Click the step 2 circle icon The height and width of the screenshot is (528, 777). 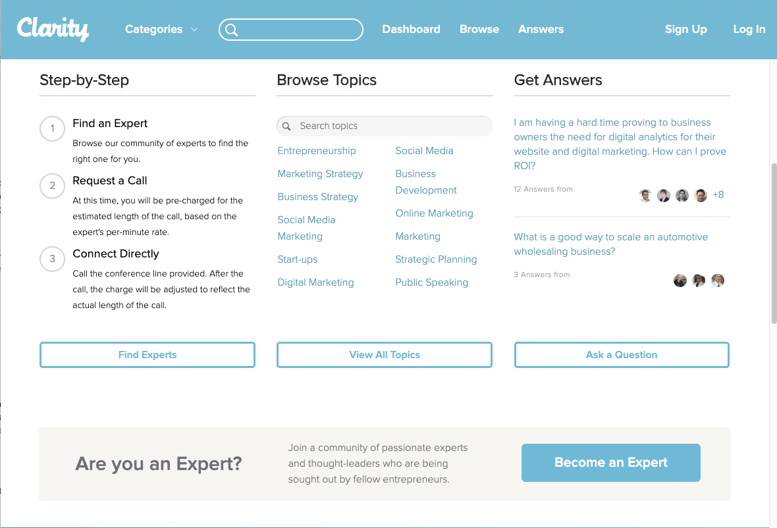(x=53, y=186)
